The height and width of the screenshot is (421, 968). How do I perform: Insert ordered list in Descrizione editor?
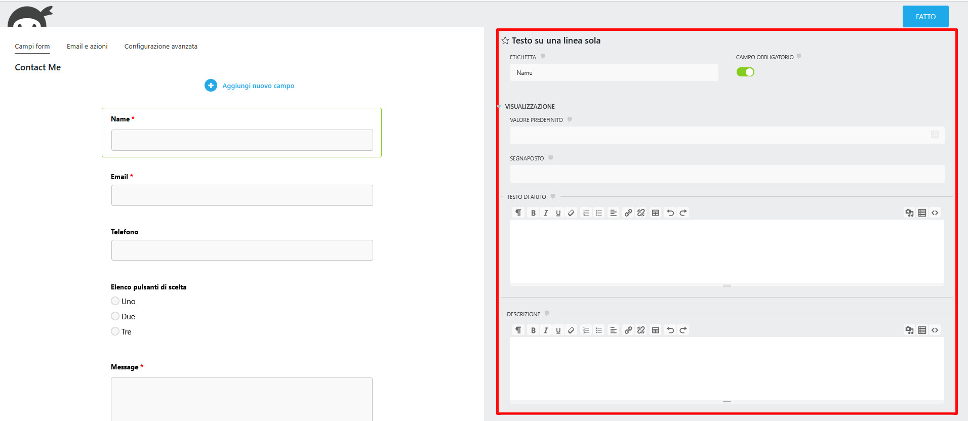click(586, 330)
